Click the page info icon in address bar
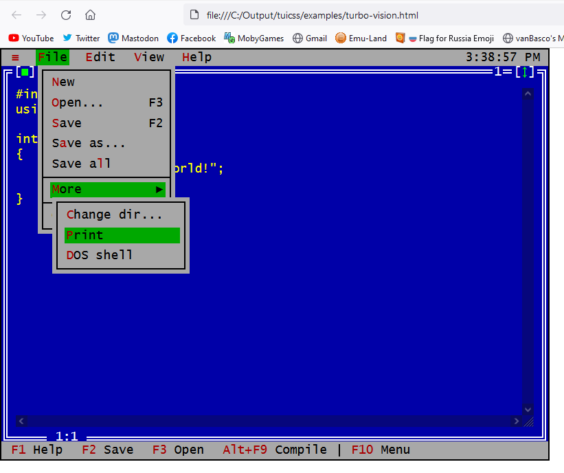 pyautogui.click(x=194, y=15)
